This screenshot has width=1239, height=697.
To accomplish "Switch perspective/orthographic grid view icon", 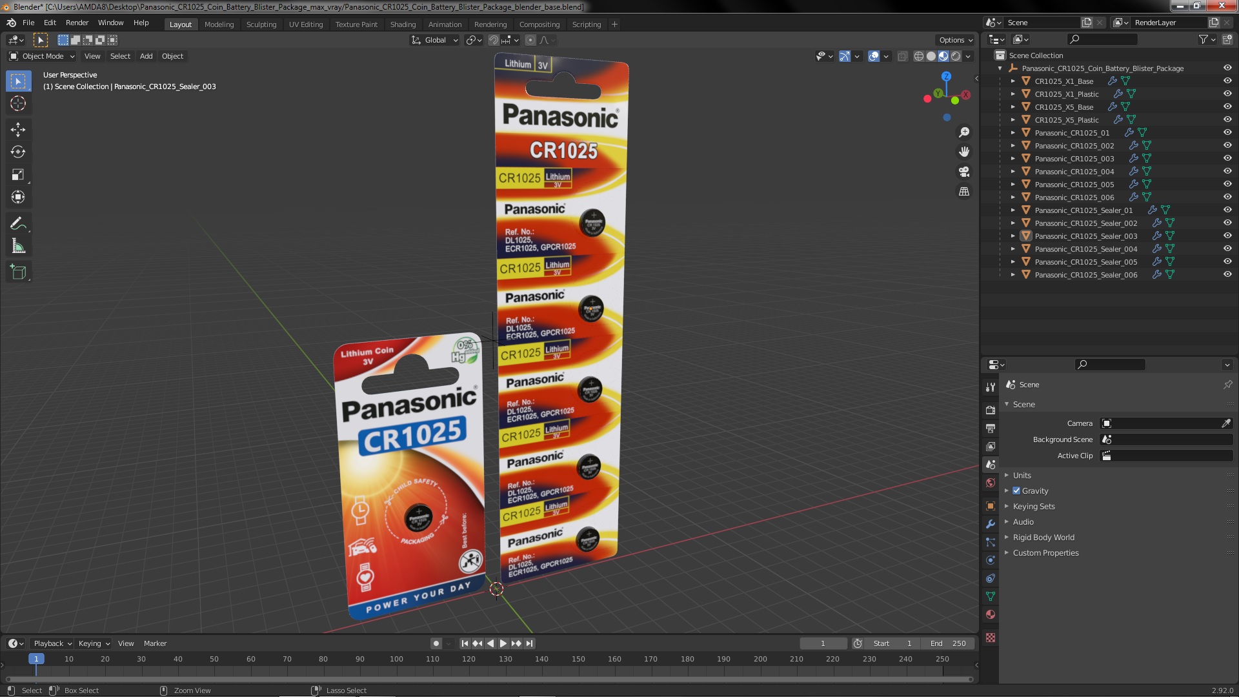I will tap(964, 192).
